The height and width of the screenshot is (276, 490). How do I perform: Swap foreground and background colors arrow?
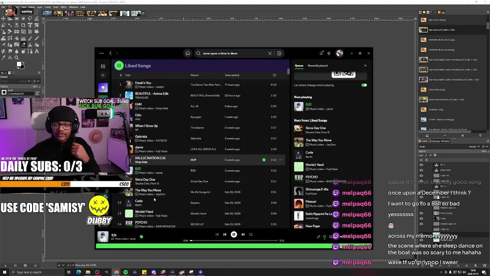tap(23, 62)
